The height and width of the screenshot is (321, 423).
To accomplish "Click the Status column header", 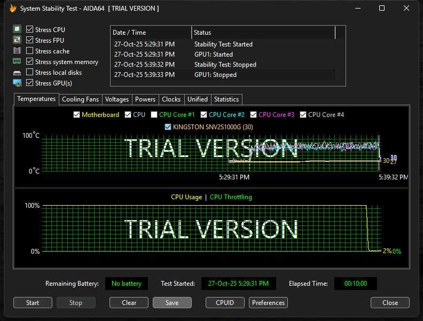I will coord(263,33).
